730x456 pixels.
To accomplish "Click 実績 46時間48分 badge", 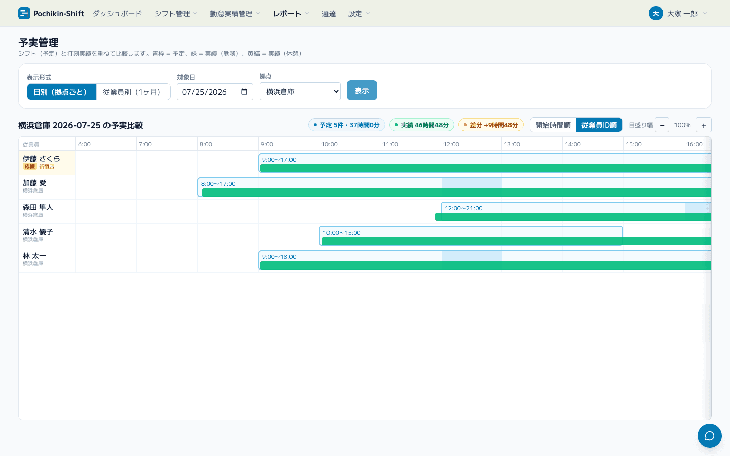I will pyautogui.click(x=422, y=125).
